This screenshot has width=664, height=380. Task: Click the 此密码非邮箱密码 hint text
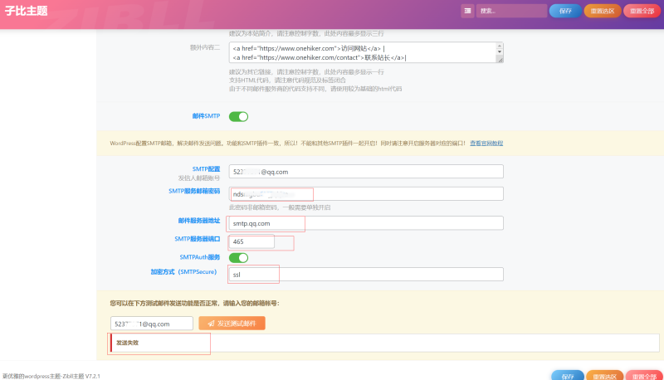(x=280, y=207)
